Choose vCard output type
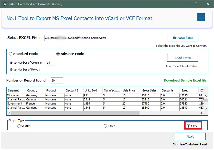214x150 pixels. coord(19,126)
